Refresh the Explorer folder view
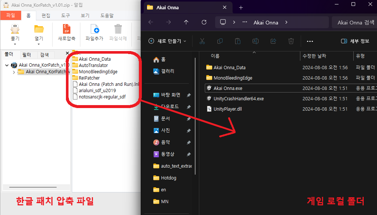377x215 pixels. click(x=204, y=22)
